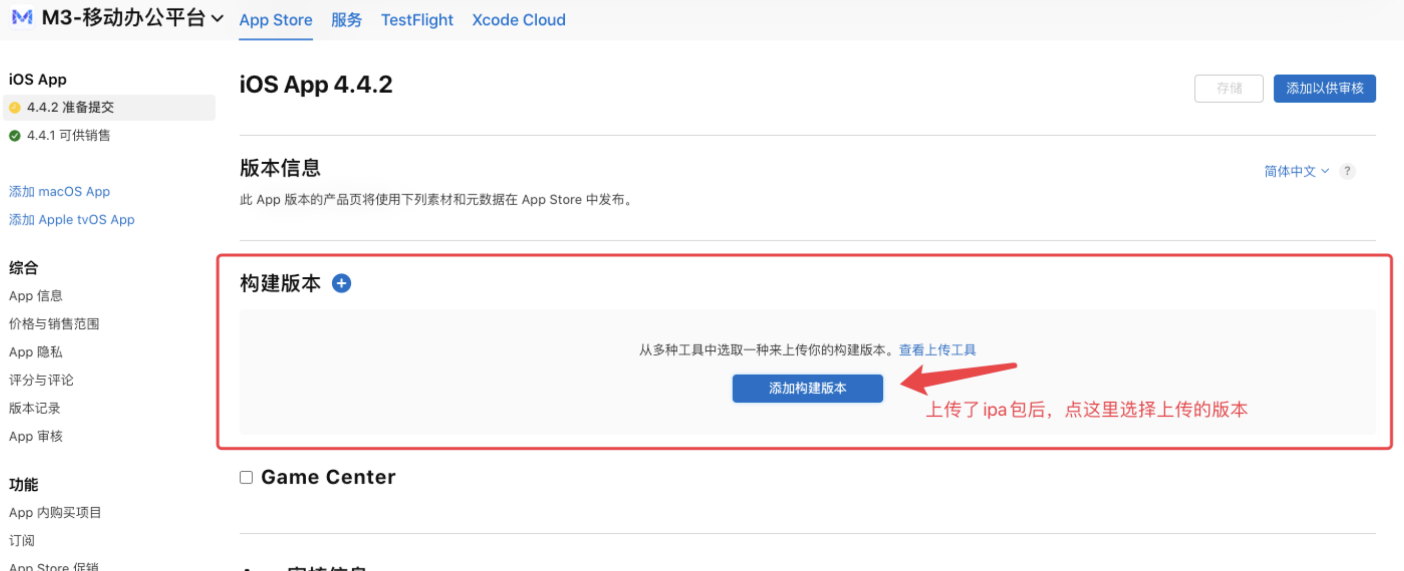1404x571 pixels.
Task: Select 价格与销售范围 in the sidebar
Action: coord(54,324)
